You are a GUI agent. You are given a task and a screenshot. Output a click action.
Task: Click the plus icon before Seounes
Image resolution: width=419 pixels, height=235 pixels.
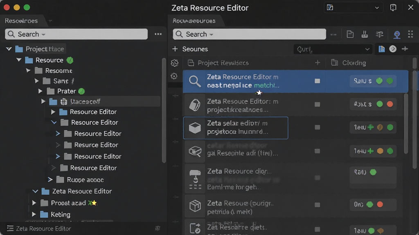click(x=175, y=49)
